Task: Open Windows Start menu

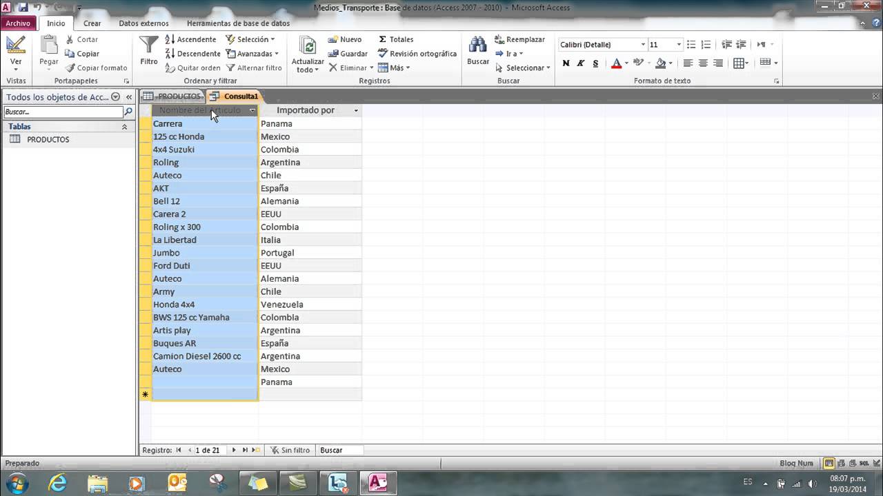Action: click(x=17, y=483)
